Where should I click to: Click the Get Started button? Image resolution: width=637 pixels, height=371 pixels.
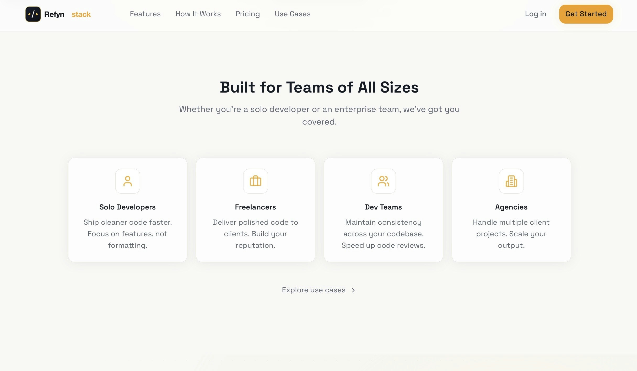(x=586, y=14)
